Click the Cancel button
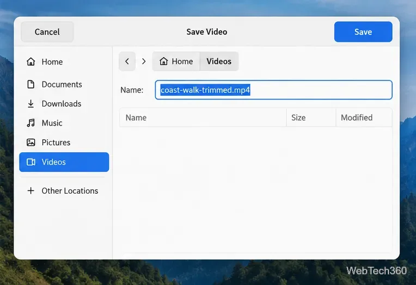The width and height of the screenshot is (416, 285). [x=47, y=32]
